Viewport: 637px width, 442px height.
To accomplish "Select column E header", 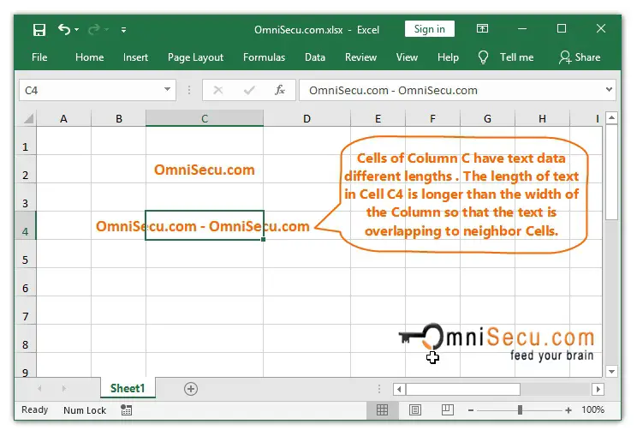I will tap(378, 119).
